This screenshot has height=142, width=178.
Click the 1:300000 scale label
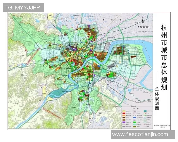click(x=144, y=27)
